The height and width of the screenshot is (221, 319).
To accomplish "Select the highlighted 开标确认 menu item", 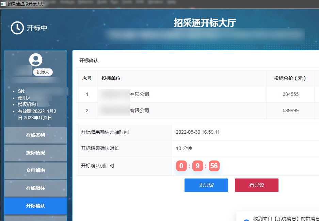I will coord(35,206).
